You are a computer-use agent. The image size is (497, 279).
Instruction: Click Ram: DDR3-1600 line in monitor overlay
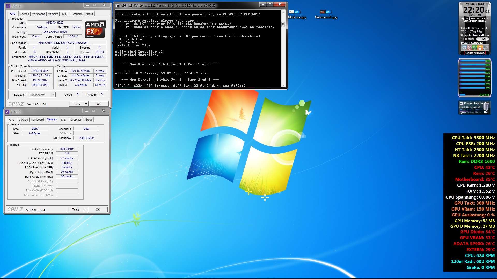477,162
